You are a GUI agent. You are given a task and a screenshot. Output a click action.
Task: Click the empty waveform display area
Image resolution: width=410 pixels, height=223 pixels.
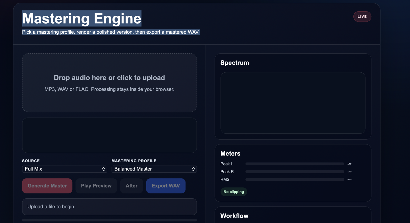coord(109,135)
